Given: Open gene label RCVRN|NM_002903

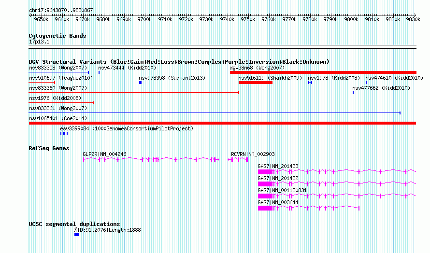Looking at the screenshot, I should click(x=253, y=155).
